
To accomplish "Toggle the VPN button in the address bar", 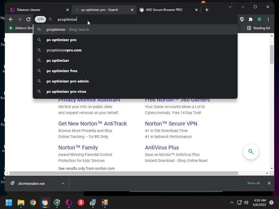I will click(x=40, y=19).
